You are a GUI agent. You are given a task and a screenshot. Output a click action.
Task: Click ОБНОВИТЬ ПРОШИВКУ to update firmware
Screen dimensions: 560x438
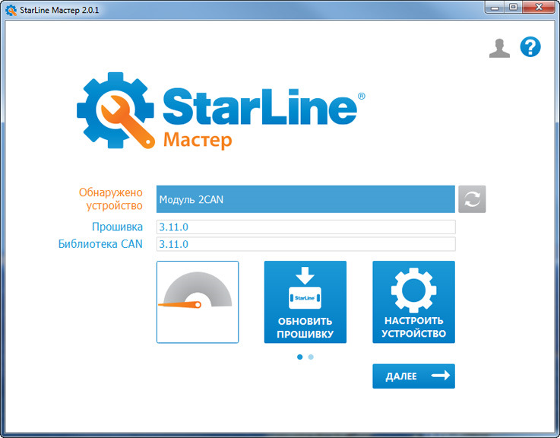[x=305, y=302]
